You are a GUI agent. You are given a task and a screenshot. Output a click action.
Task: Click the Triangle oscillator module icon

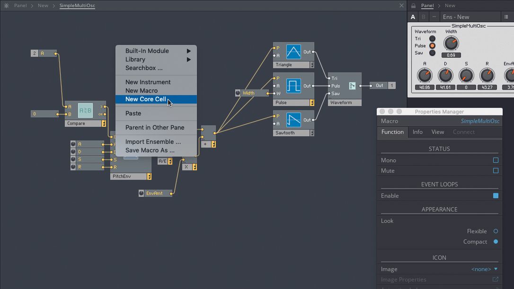[293, 51]
